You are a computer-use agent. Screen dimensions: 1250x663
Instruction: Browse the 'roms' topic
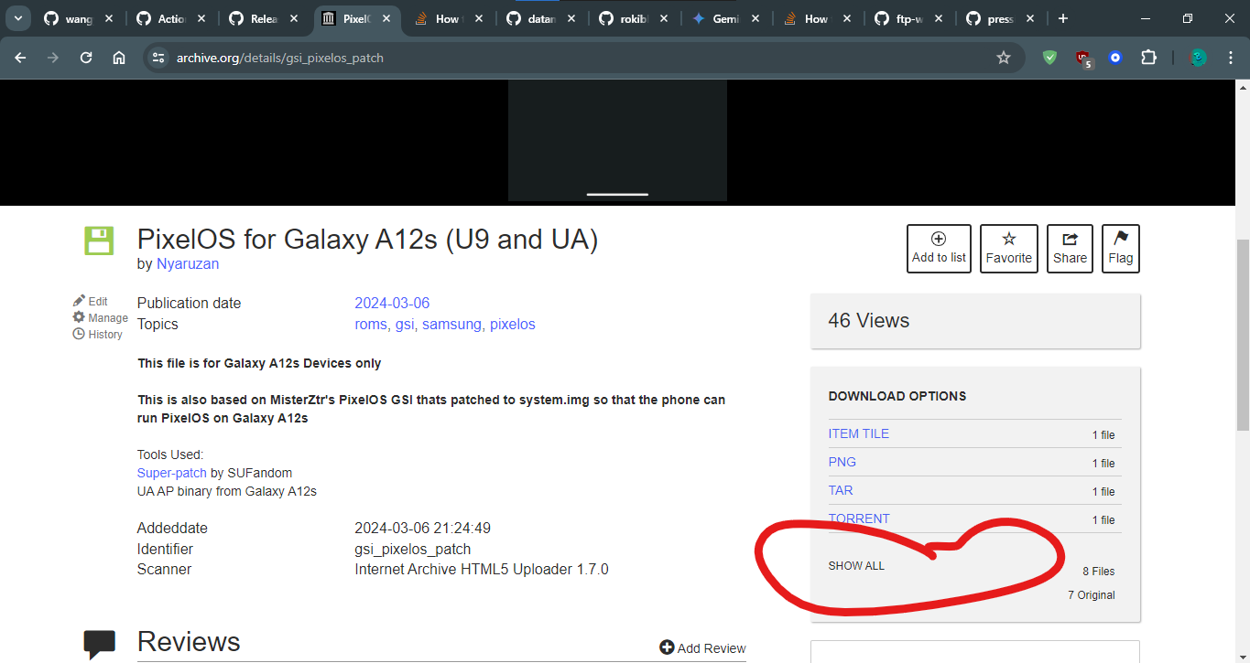click(x=371, y=324)
